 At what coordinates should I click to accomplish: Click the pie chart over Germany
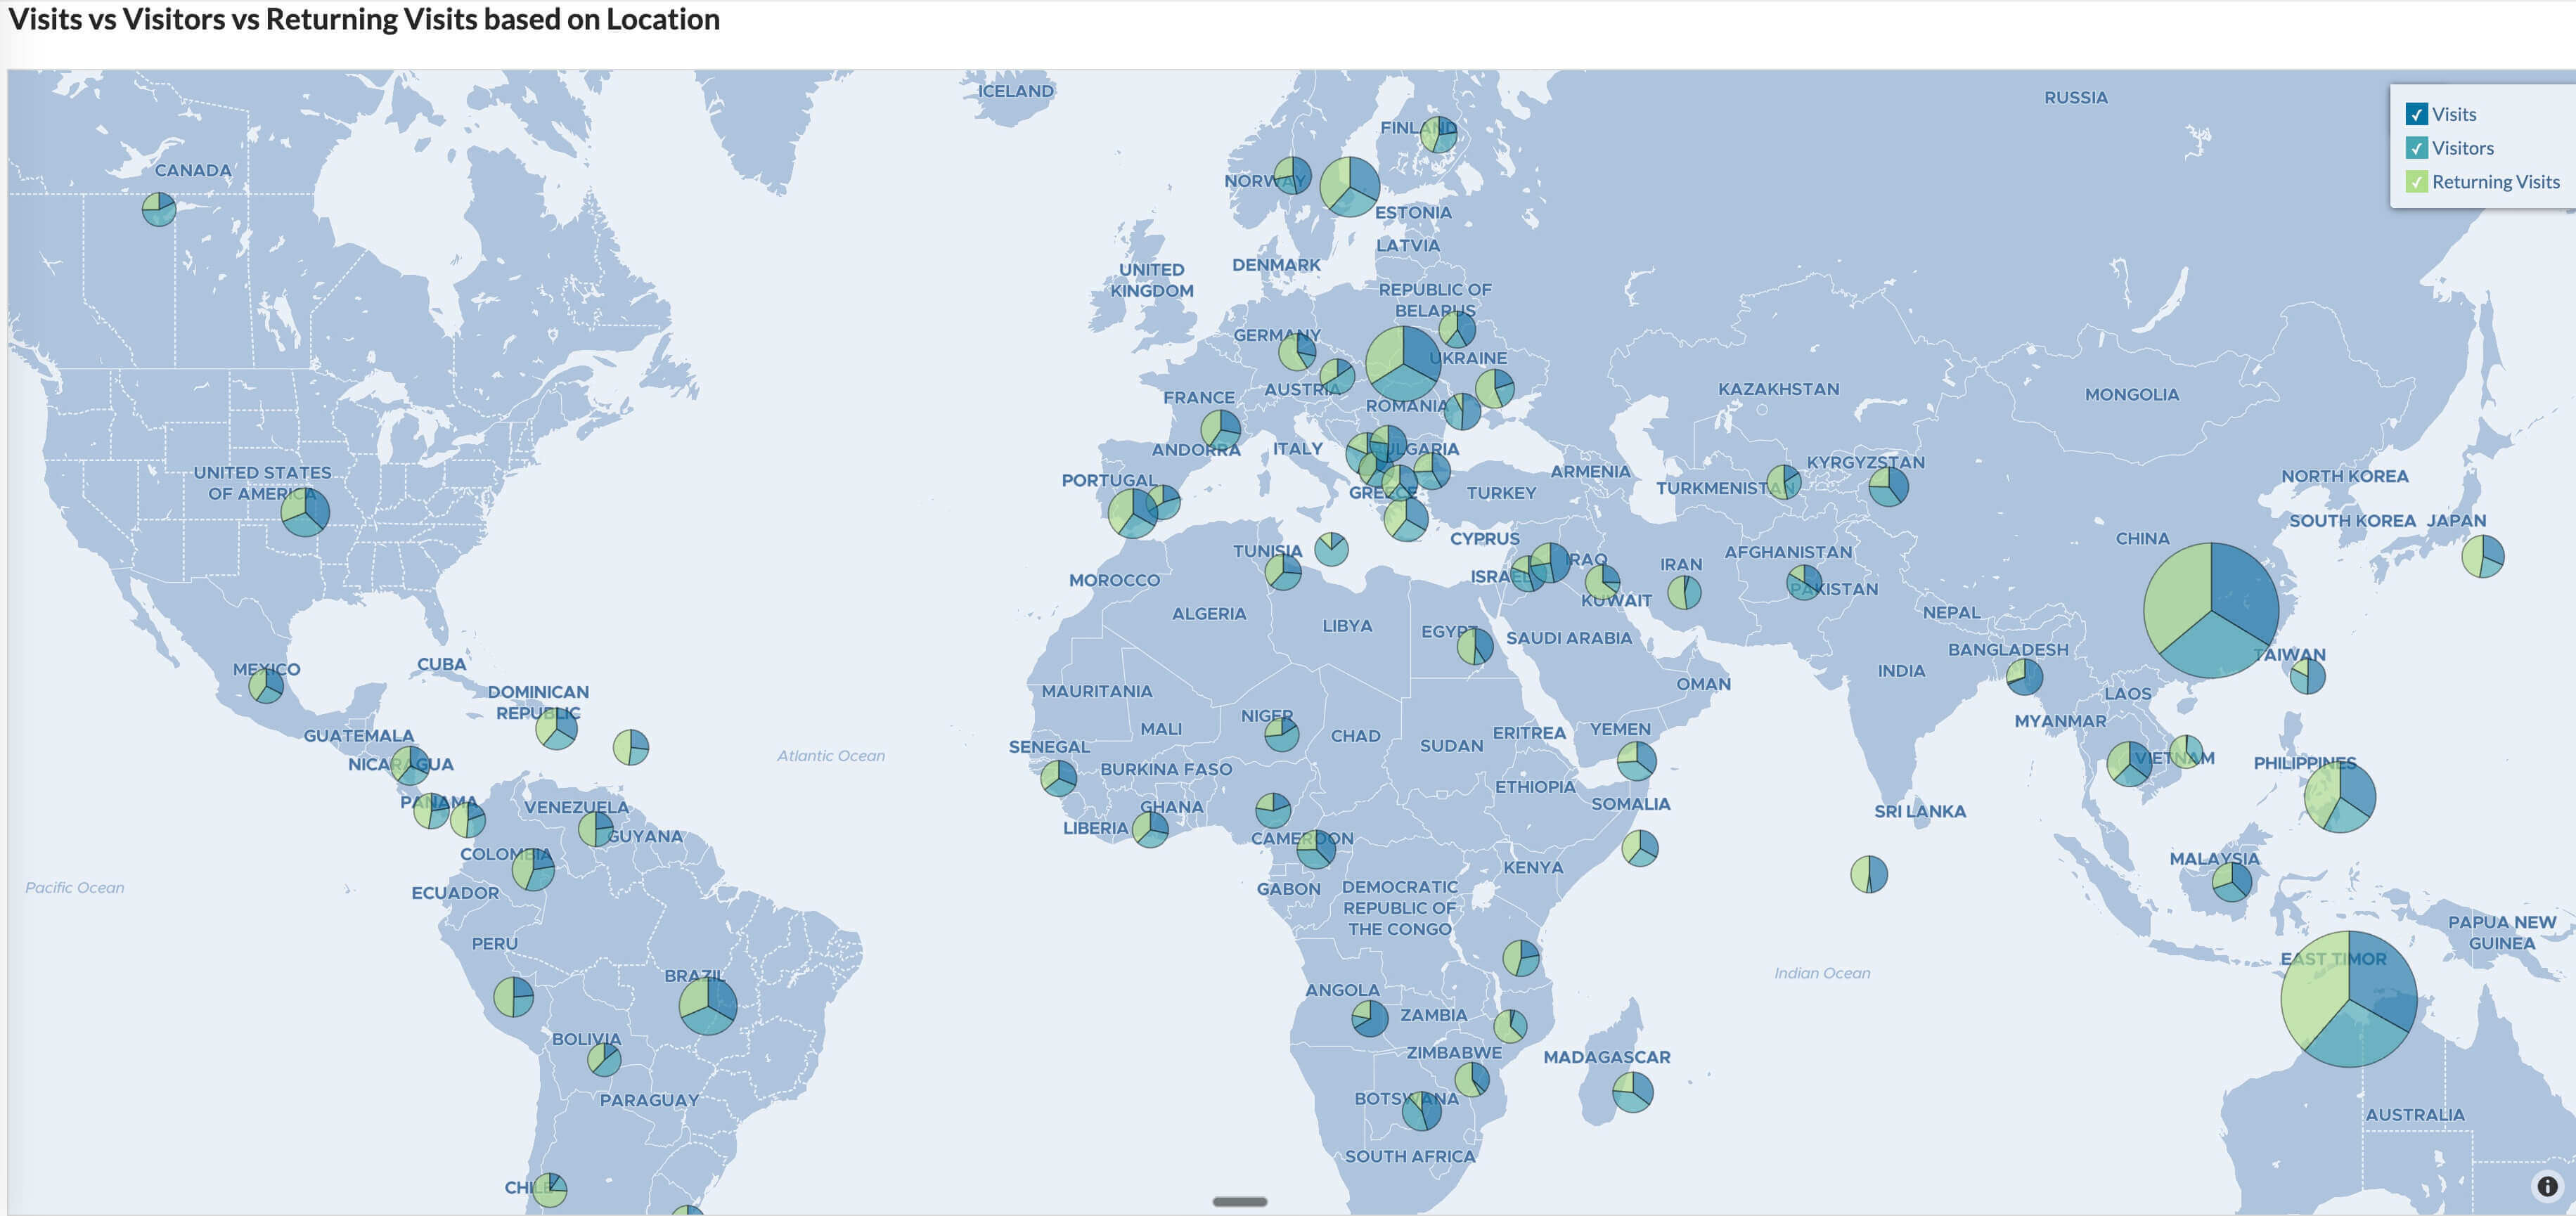(x=1298, y=352)
